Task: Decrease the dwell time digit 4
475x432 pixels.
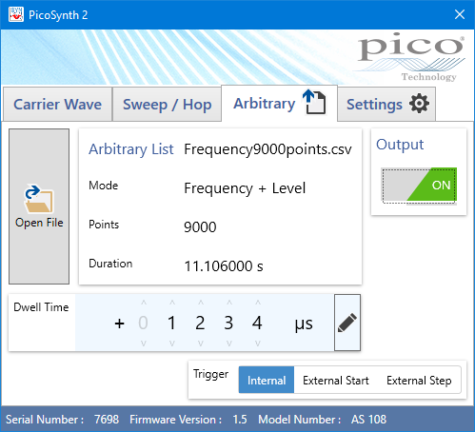Action: click(x=258, y=344)
